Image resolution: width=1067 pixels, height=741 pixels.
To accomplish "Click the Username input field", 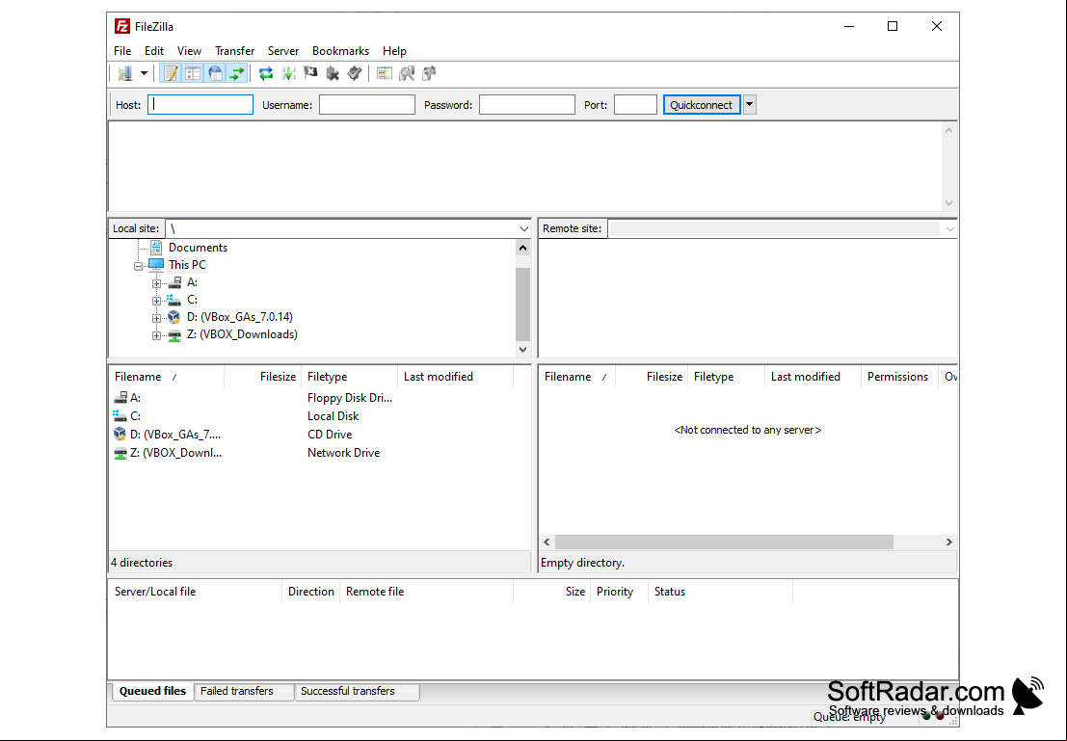I will [x=367, y=105].
